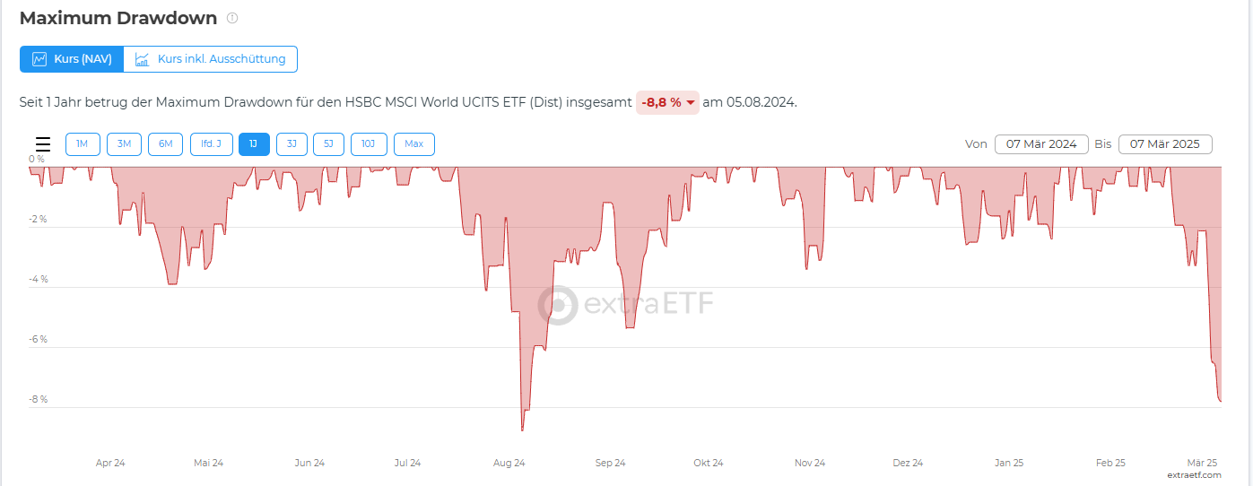1253x486 pixels.
Task: Click the bar chart icon for Kurs inkl. Ausschüttung
Action: pyautogui.click(x=142, y=59)
